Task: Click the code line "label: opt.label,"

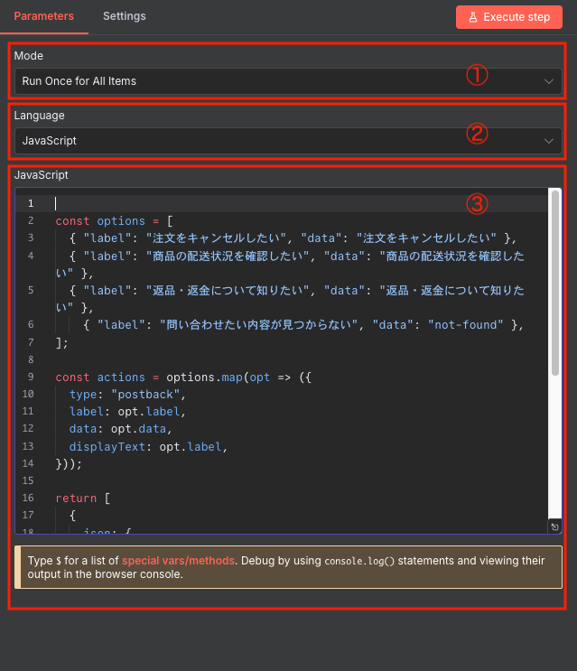Action: [127, 412]
